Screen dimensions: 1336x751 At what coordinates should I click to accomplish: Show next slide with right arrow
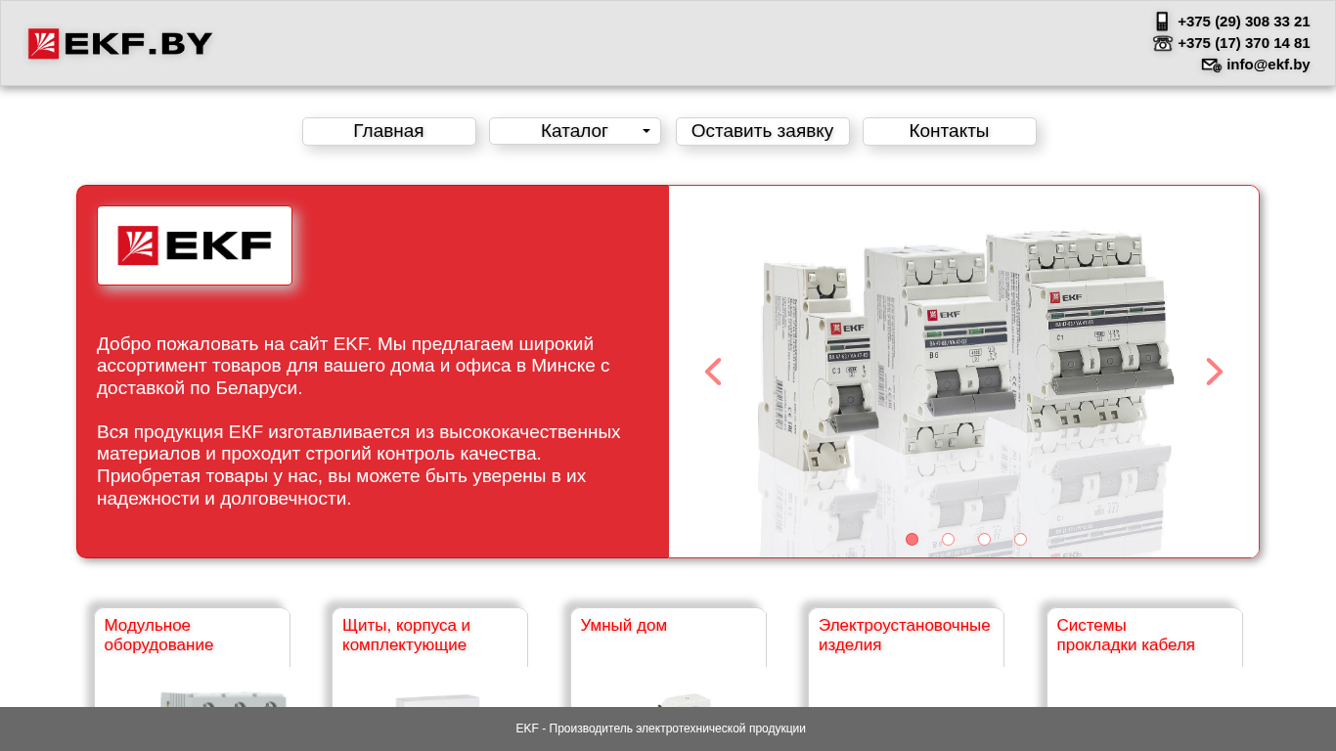(x=1214, y=372)
